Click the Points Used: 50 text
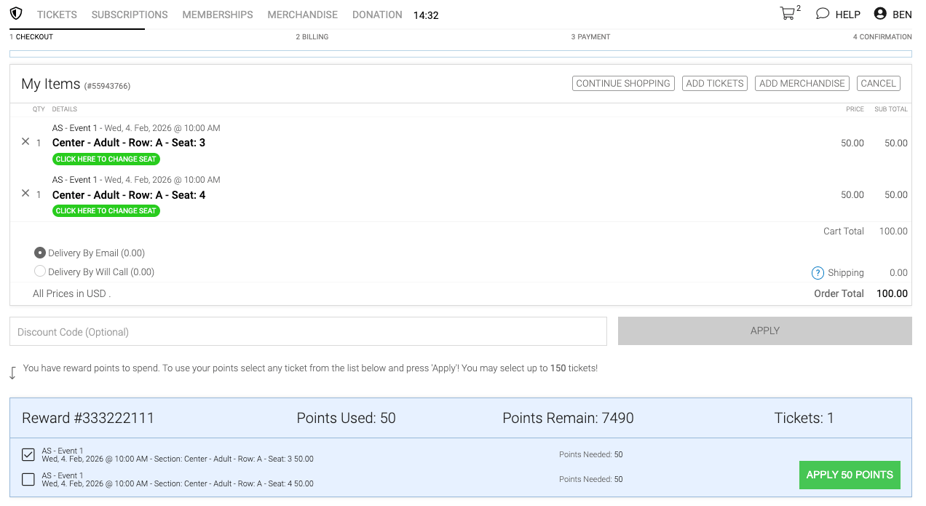Viewport: 926px width, 506px height. pos(346,418)
